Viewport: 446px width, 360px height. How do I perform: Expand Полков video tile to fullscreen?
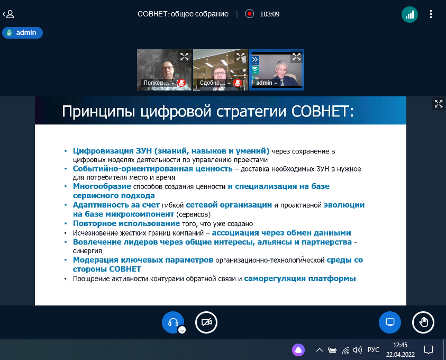pos(184,56)
